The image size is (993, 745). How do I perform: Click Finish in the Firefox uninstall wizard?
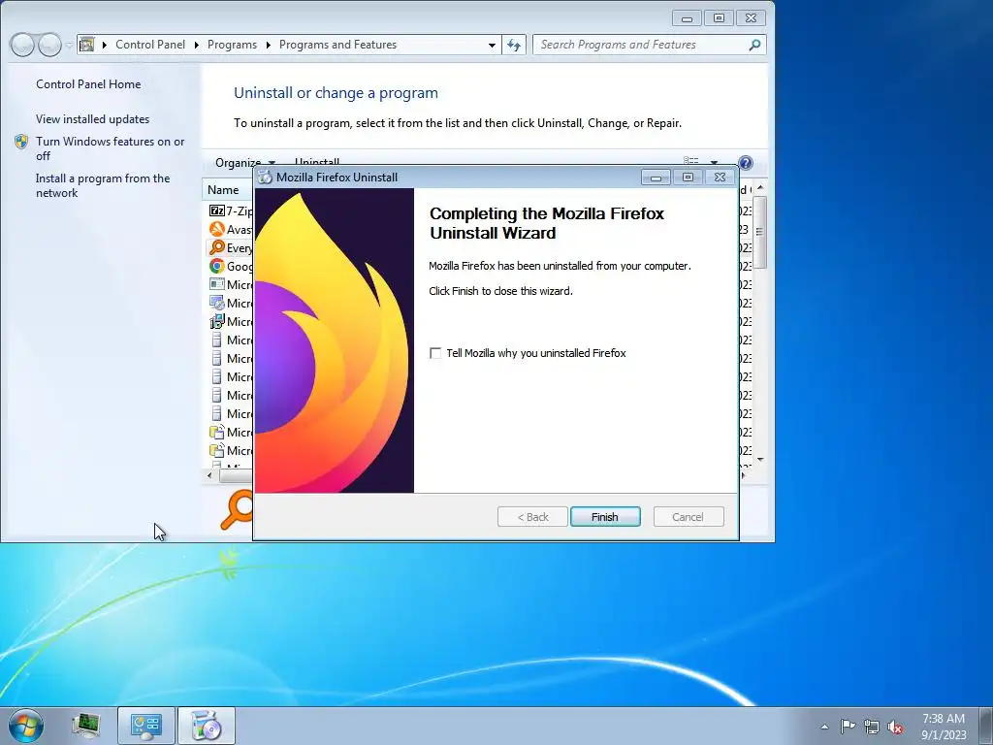tap(605, 517)
